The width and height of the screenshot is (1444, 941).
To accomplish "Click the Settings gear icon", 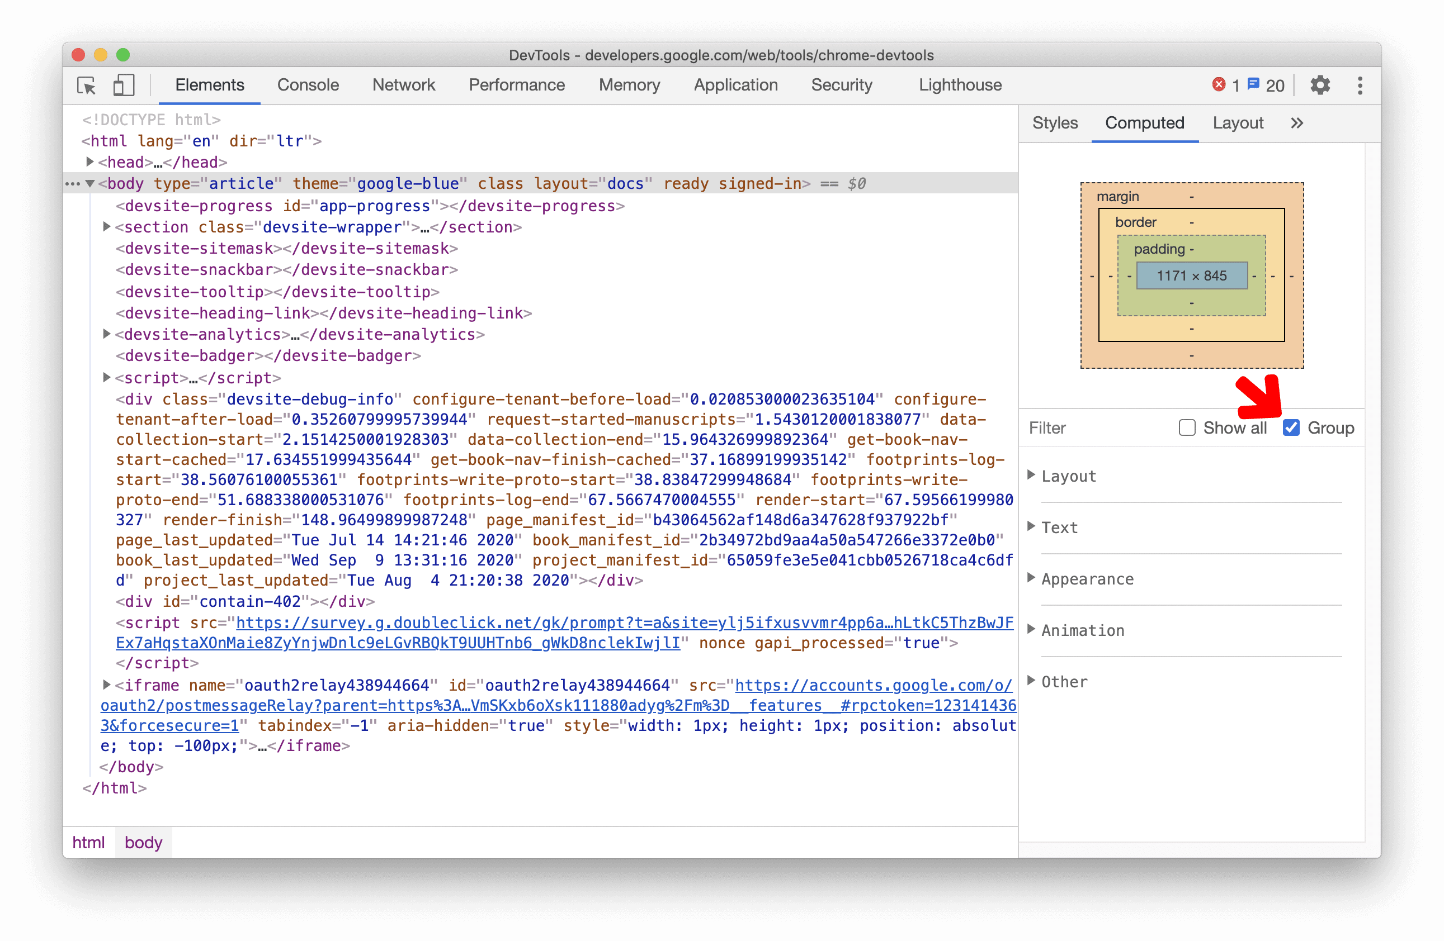I will [1321, 85].
